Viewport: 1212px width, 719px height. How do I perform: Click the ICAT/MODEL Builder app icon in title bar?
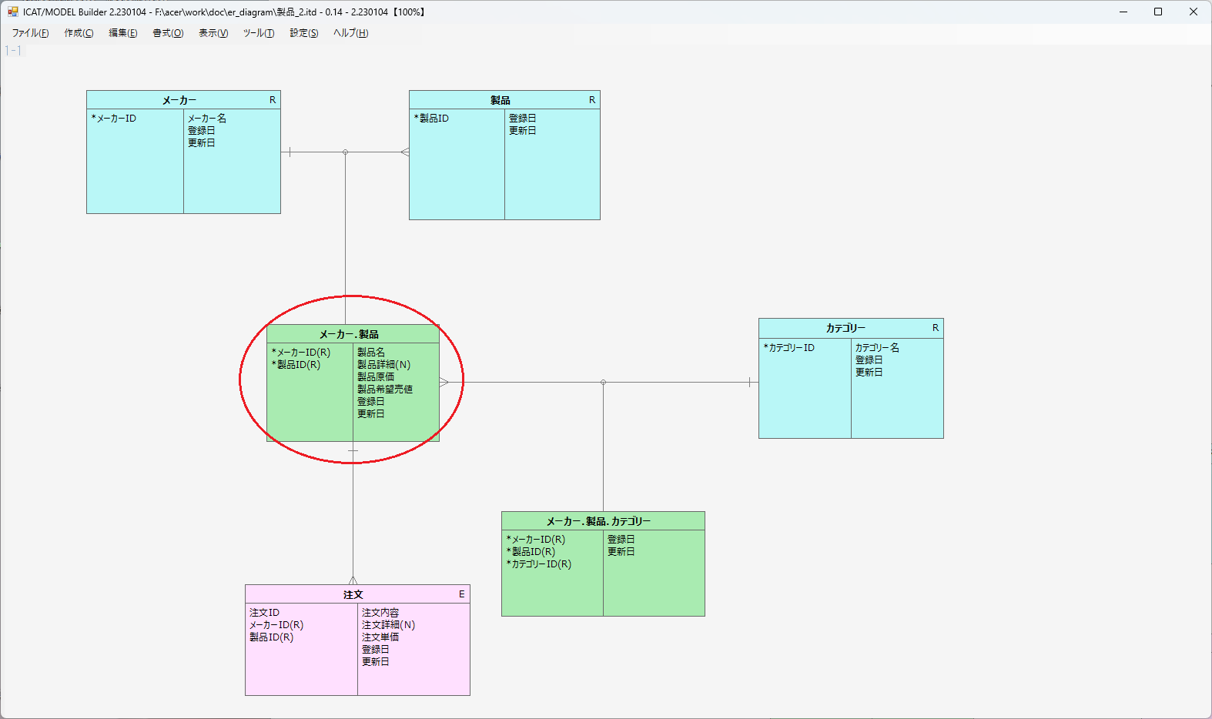12,12
